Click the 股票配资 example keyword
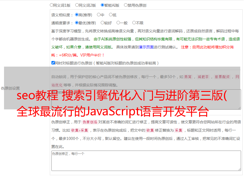 (x=222, y=77)
